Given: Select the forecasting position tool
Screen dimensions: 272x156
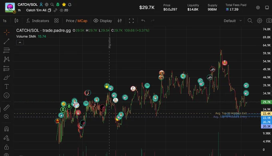Looking at the screenshot, I should pyautogui.click(x=6, y=69).
